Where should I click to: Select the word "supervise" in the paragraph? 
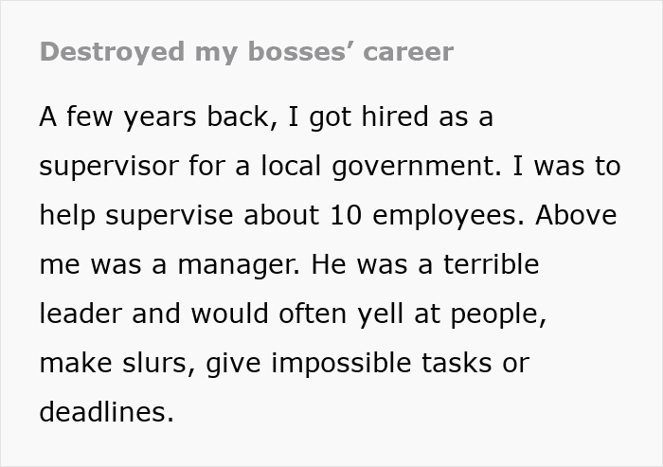[170, 215]
